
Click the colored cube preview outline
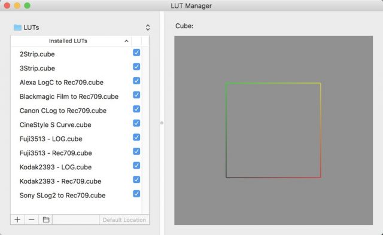(273, 130)
